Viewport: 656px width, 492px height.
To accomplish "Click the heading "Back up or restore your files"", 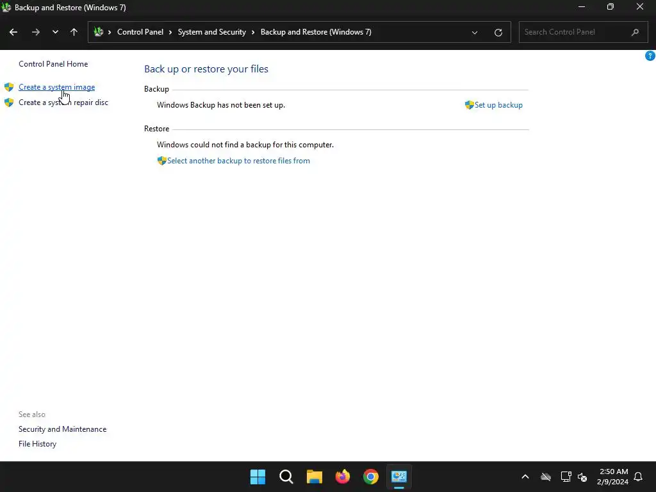I will (206, 69).
